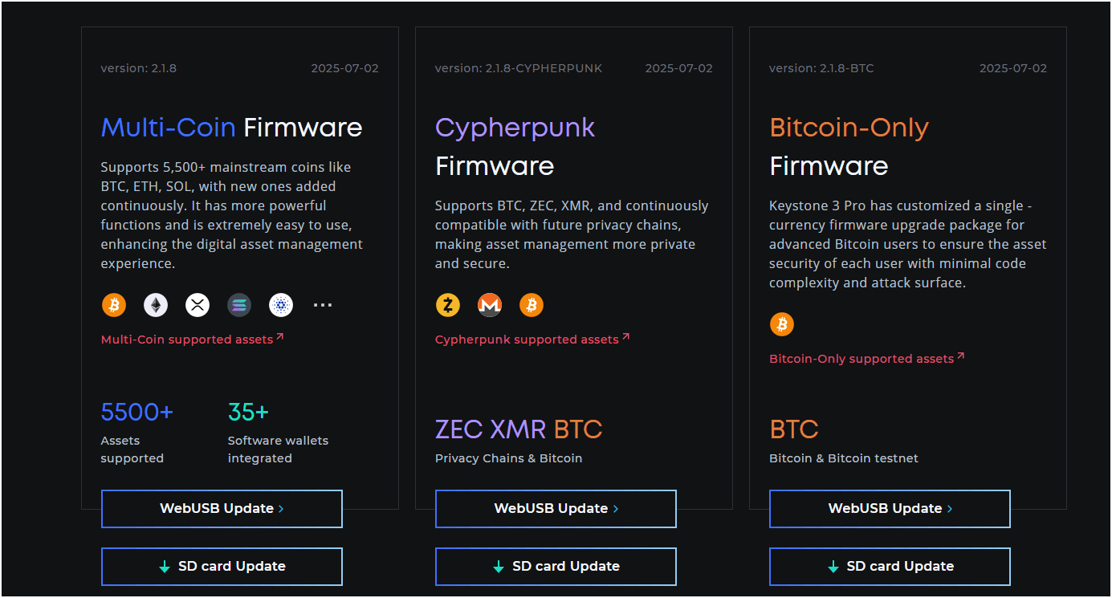
Task: Open Cypherpunk supported assets link
Action: coord(532,340)
